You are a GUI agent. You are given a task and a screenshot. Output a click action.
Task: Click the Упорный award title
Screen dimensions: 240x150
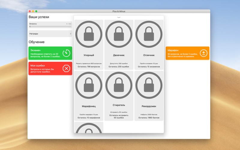pyautogui.click(x=89, y=55)
